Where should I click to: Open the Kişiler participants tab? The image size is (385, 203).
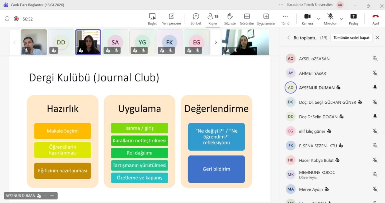tap(213, 17)
